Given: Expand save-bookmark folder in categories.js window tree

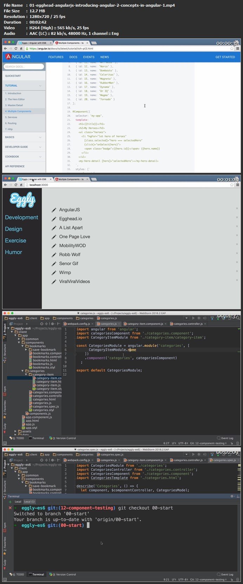Looking at the screenshot, I should coord(27,350).
